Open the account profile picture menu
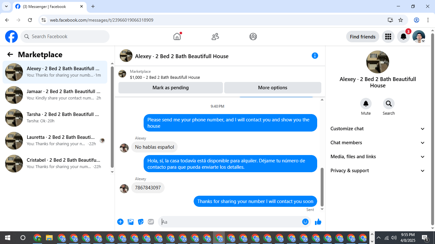 (419, 37)
